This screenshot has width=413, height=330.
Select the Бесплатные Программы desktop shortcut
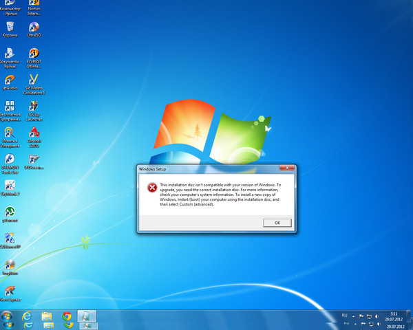point(10,111)
